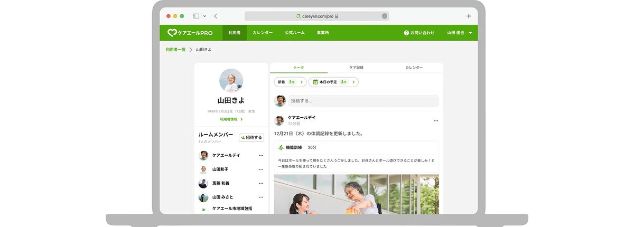The height and width of the screenshot is (227, 634).
Task: Open the three-dot menu for ケアエールデイ member
Action: (x=261, y=156)
